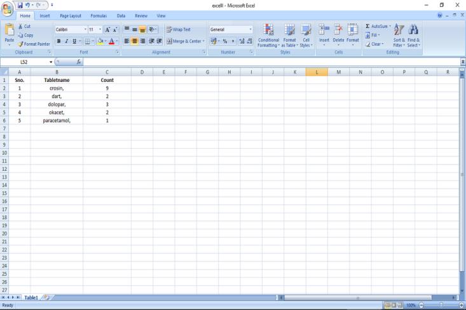This screenshot has width=466, height=310.
Task: Select cell B2 containing crosin
Action: pyautogui.click(x=57, y=88)
